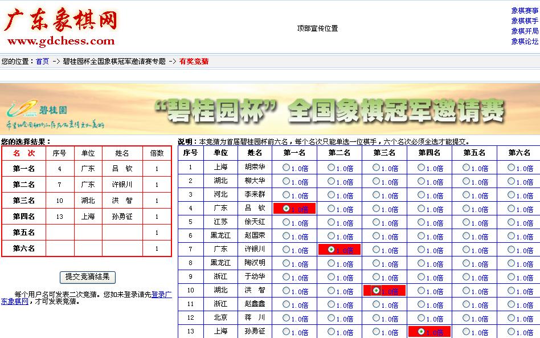Viewport: 540px width, 338px height.
Task: Click 第五名 row in selection results
Action: [x=87, y=233]
